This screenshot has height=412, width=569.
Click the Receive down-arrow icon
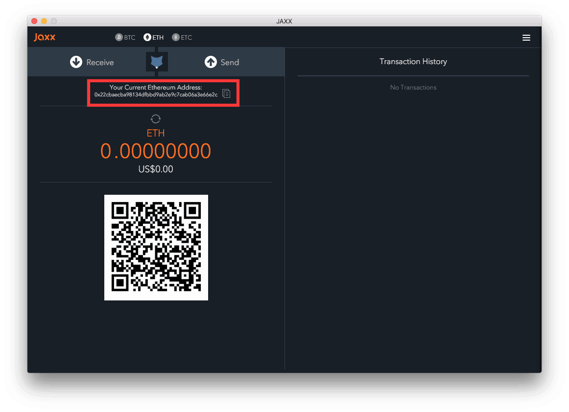point(76,62)
